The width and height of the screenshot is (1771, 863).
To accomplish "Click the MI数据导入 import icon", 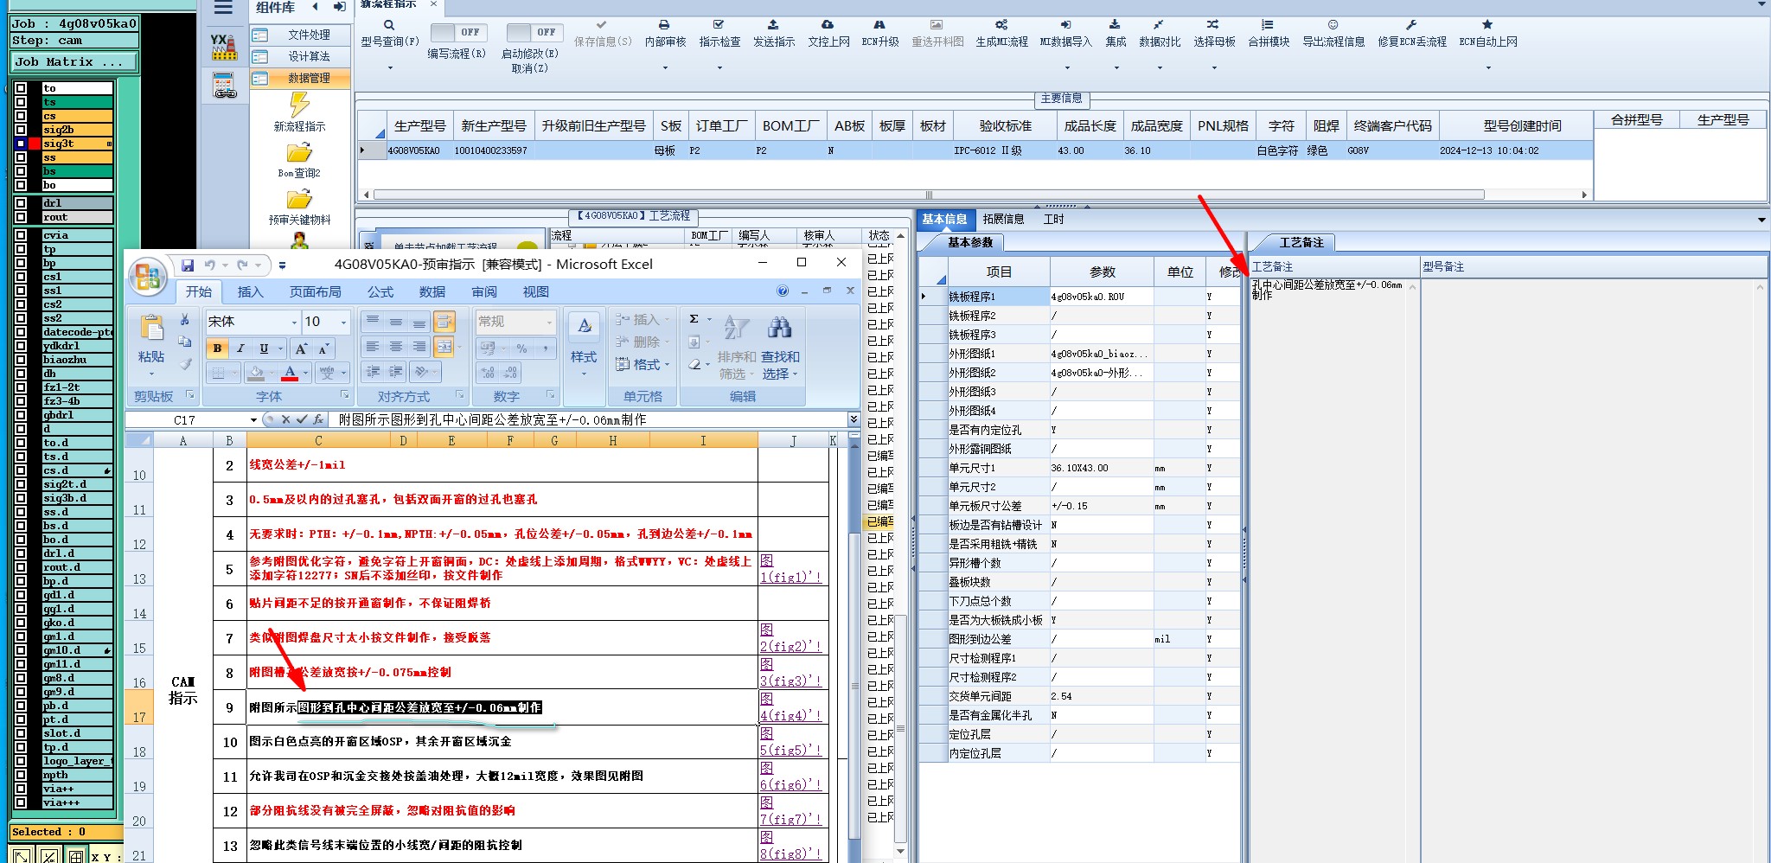I will 1065,25.
